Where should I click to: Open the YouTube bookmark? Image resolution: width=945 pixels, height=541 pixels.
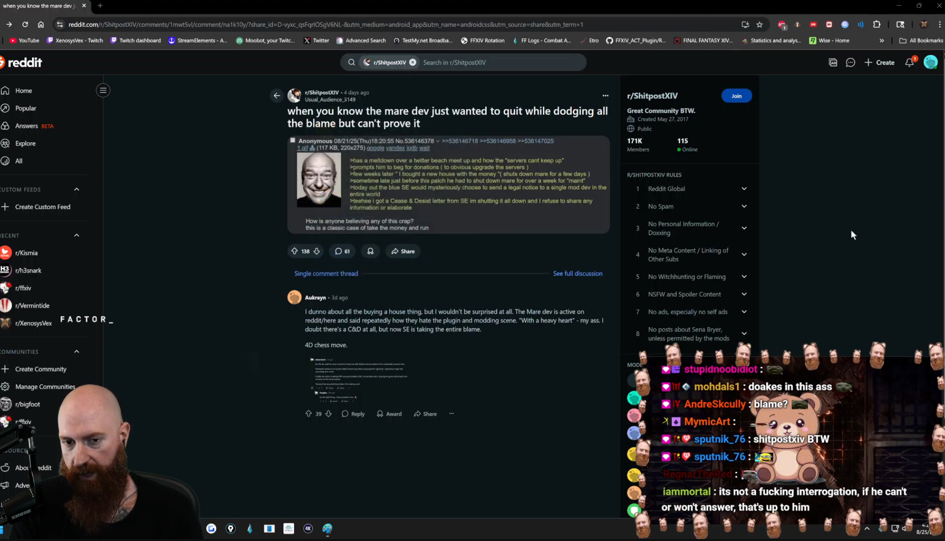24,41
